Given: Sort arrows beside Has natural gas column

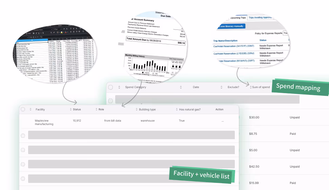Looking at the screenshot, I should (x=177, y=109).
